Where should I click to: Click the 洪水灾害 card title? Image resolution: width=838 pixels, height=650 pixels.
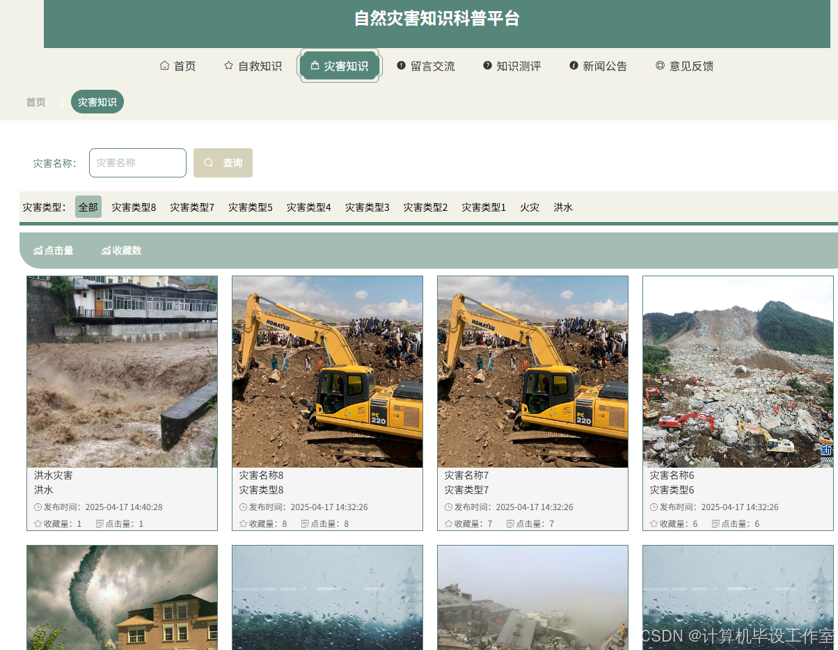54,475
